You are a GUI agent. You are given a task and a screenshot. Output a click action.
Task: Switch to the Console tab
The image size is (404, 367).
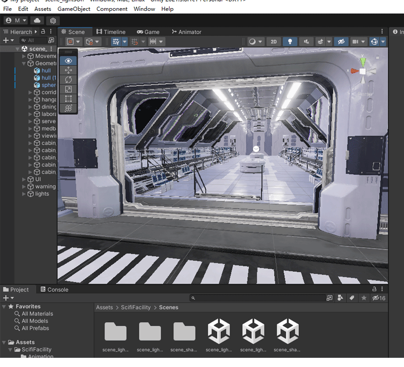tap(54, 290)
